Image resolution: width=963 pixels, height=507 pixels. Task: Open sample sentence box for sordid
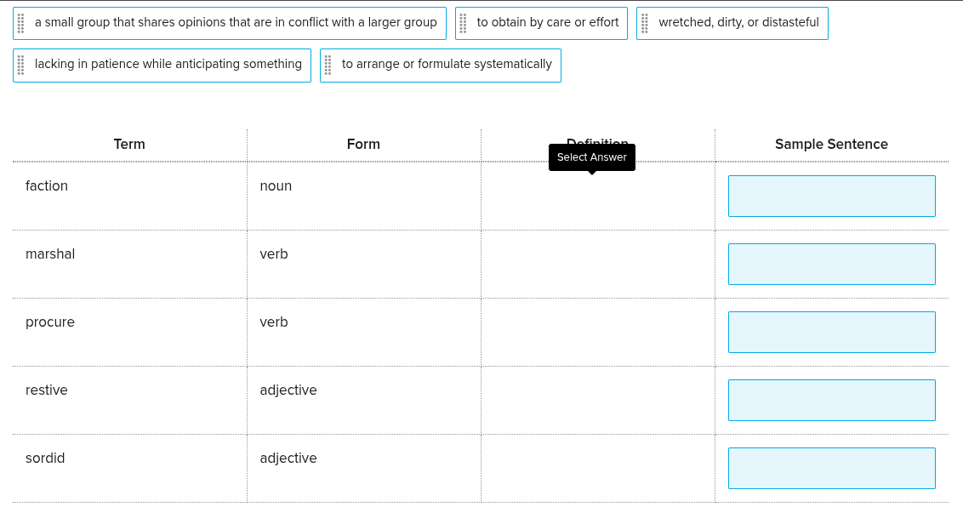point(831,468)
